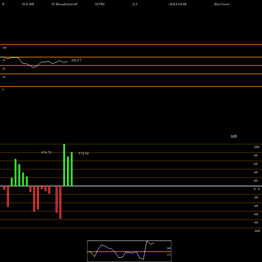Click the -100 label on the MR axis
The height and width of the screenshot is (262, 262).
point(257,231)
